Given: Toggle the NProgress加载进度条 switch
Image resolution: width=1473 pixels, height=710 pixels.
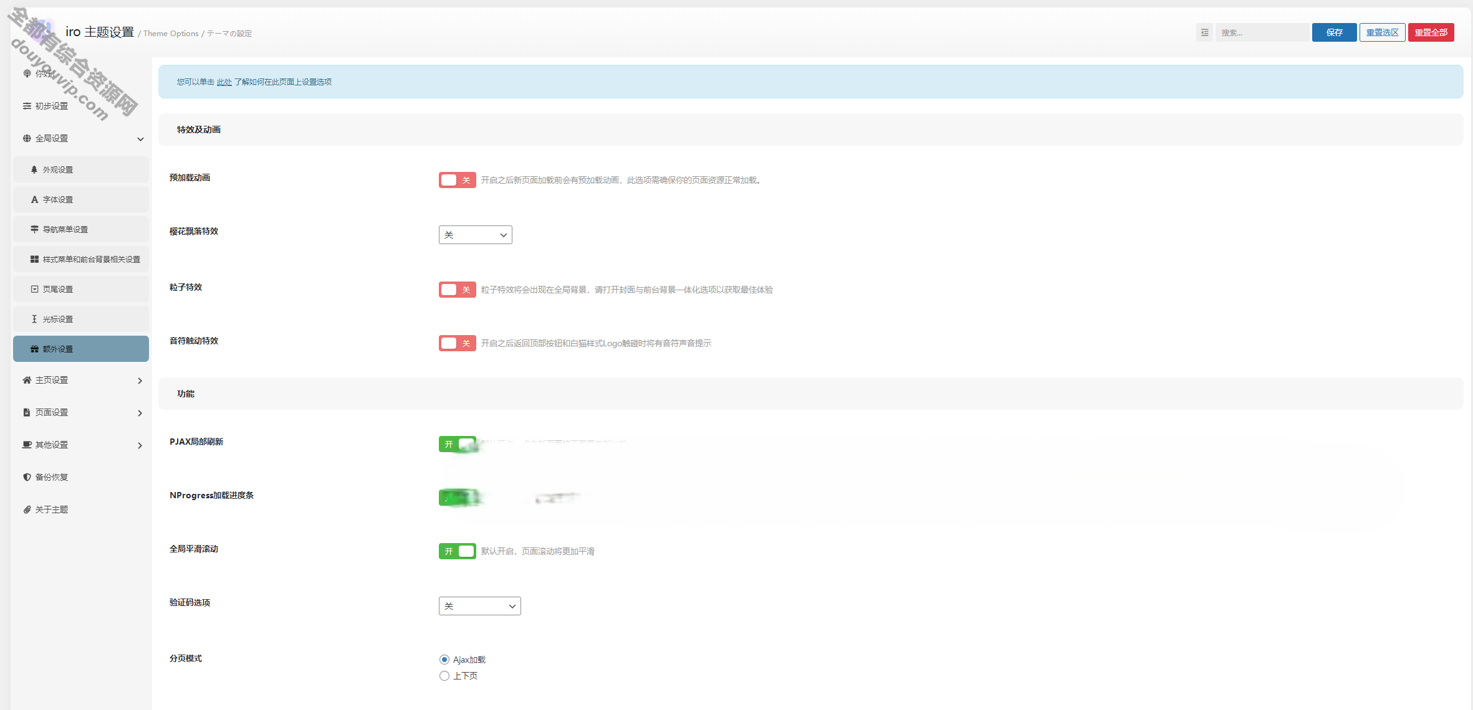Looking at the screenshot, I should point(458,498).
